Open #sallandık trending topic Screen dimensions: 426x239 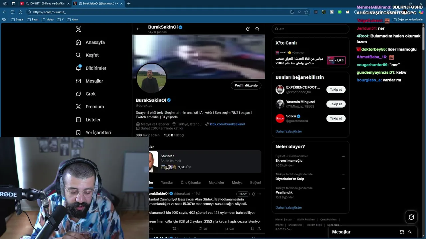click(284, 193)
